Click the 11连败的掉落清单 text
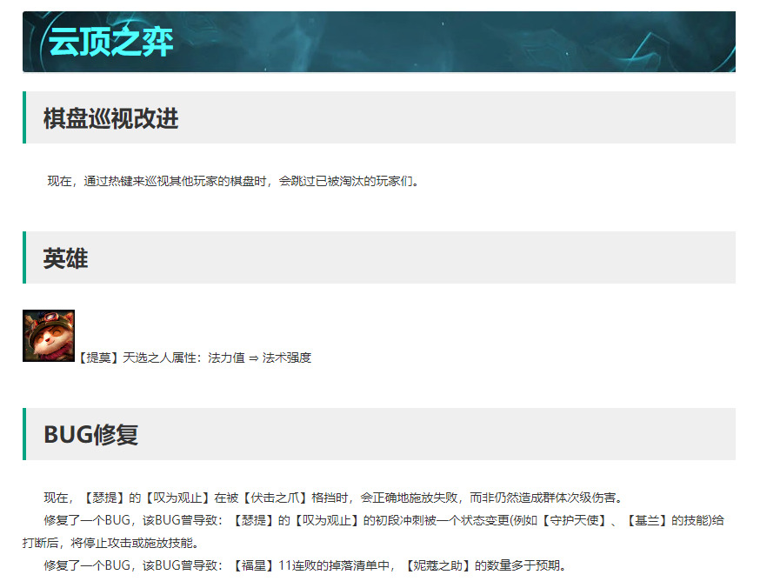The image size is (760, 588). (326, 566)
